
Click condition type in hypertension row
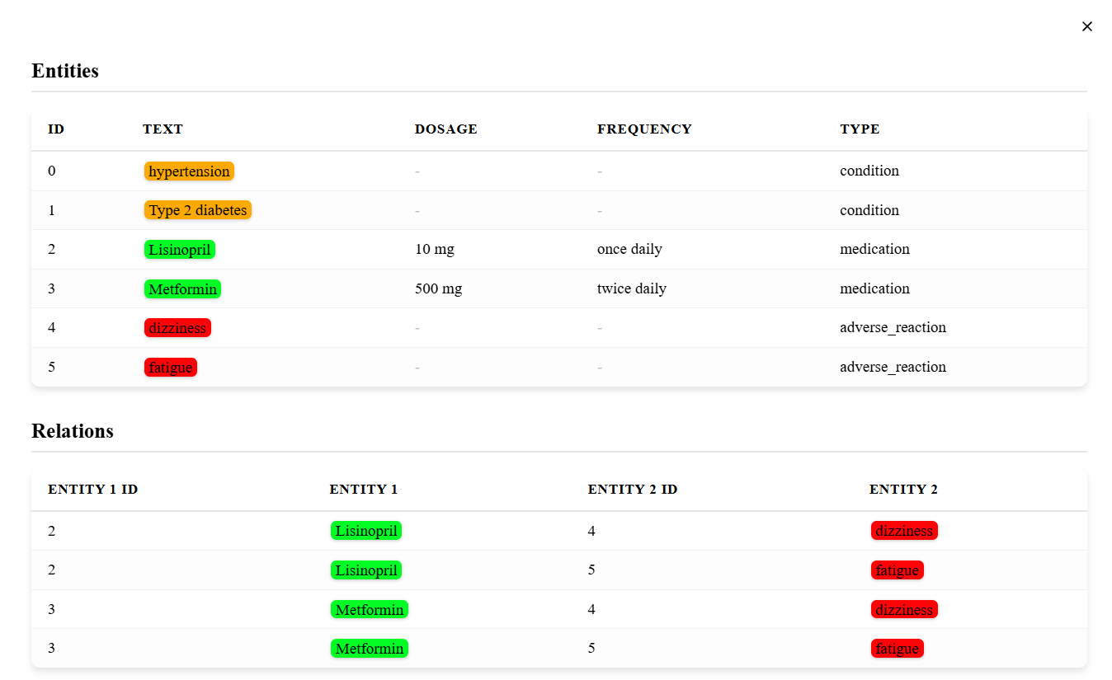pos(869,171)
